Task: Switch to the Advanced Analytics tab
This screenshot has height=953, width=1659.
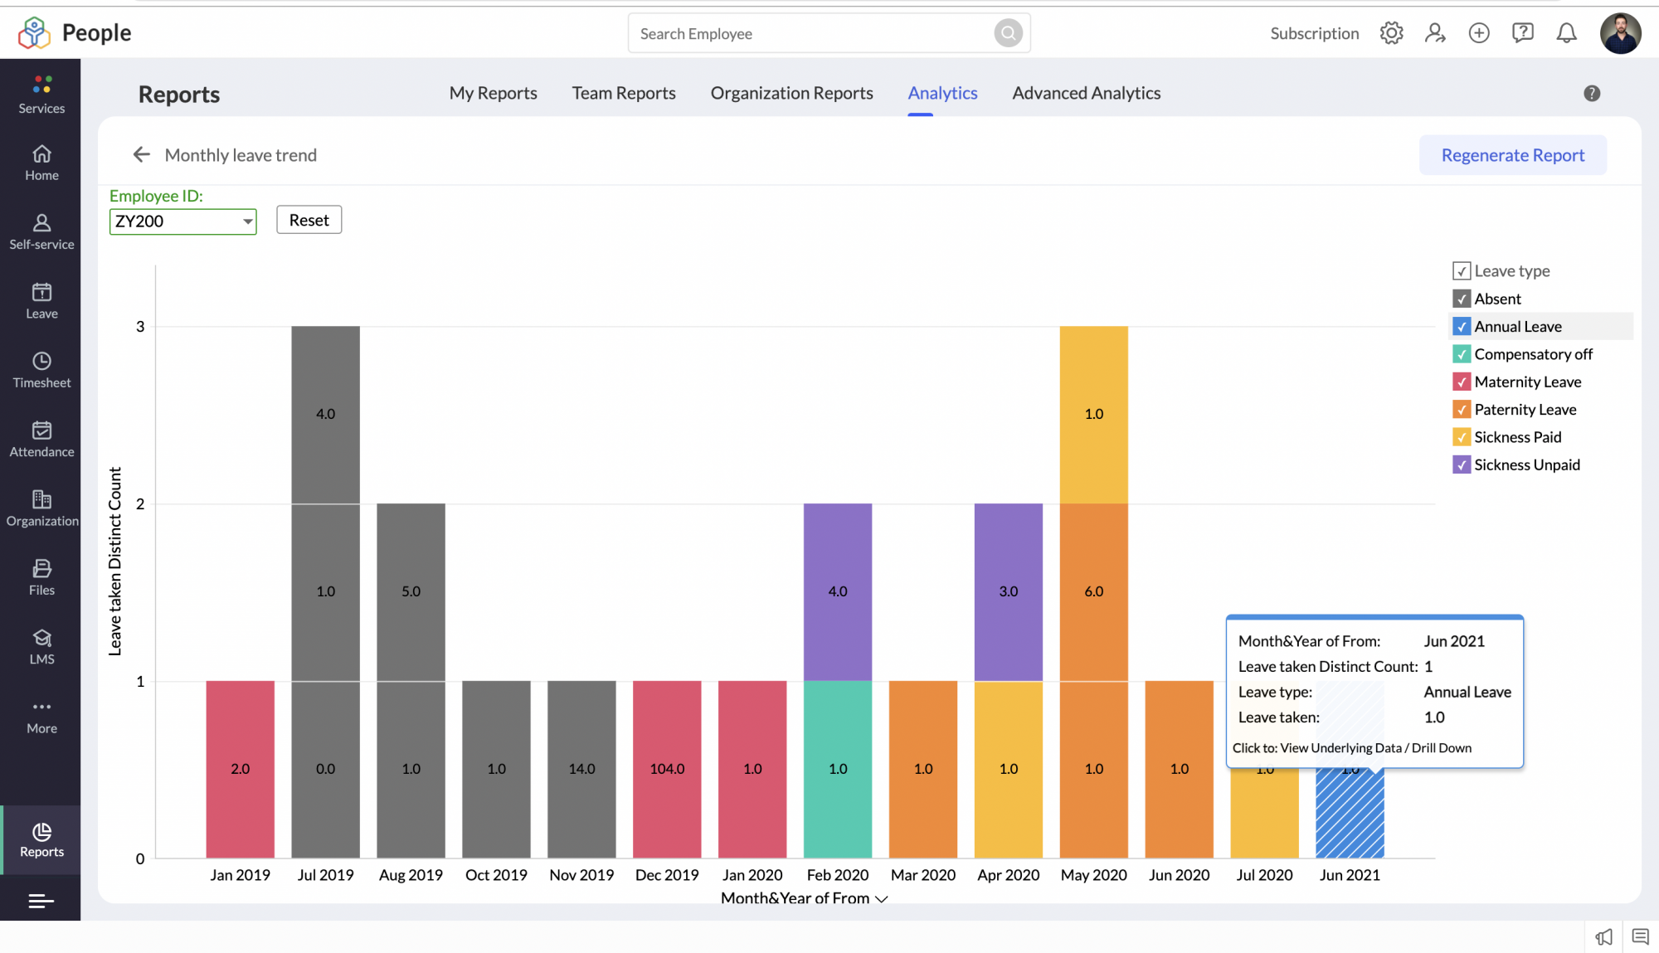Action: (x=1086, y=93)
